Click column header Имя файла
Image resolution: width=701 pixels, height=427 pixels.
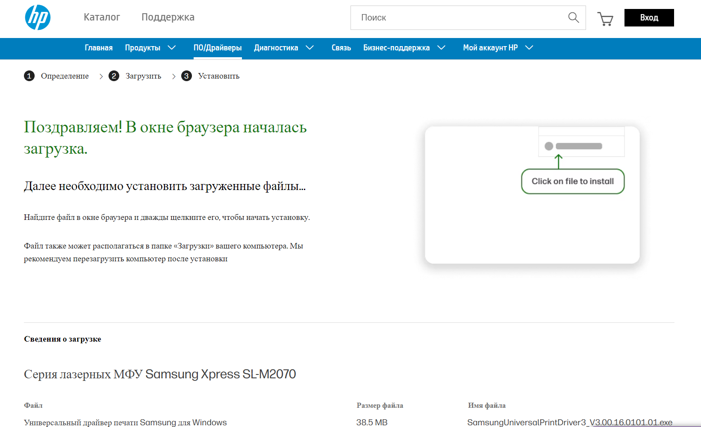pos(487,405)
